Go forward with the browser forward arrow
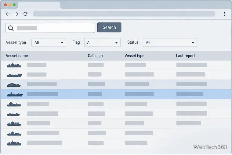The height and width of the screenshot is (155, 232). [x=16, y=14]
